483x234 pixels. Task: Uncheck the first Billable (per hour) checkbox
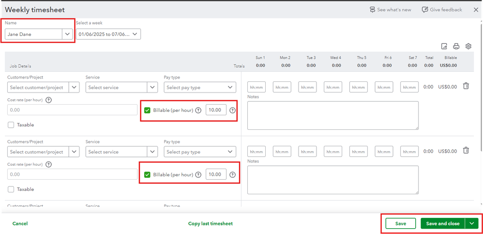[148, 110]
